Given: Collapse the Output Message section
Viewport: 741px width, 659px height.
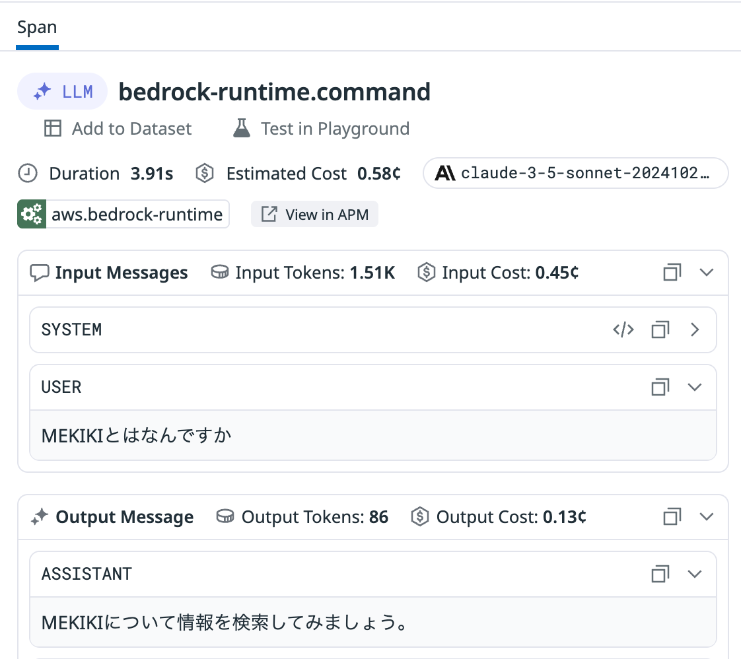Looking at the screenshot, I should (707, 517).
